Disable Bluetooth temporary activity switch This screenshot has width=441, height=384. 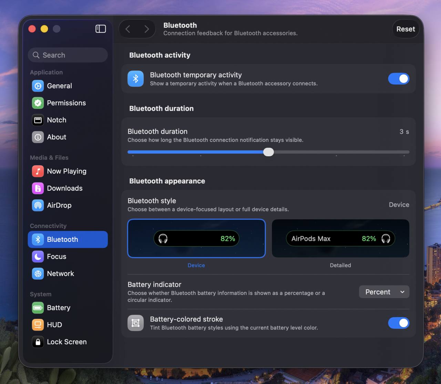(398, 79)
